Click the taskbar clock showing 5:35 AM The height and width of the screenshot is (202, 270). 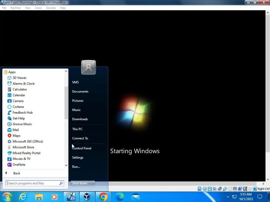[x=246, y=197]
